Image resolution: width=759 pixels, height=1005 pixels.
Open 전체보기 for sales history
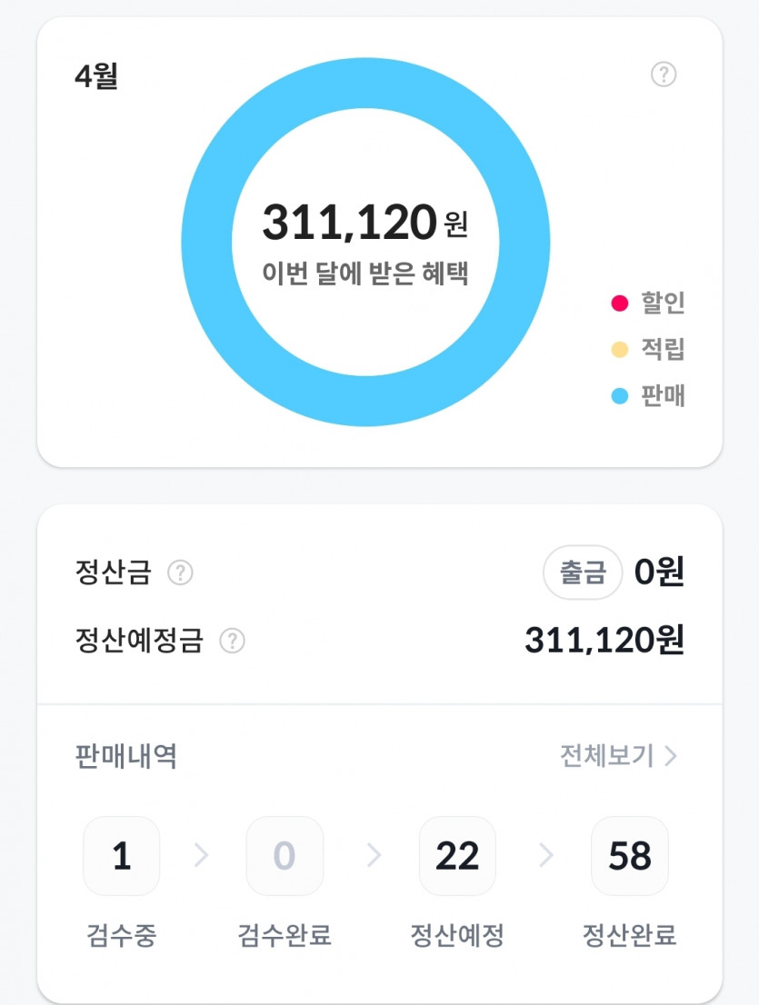tap(607, 756)
